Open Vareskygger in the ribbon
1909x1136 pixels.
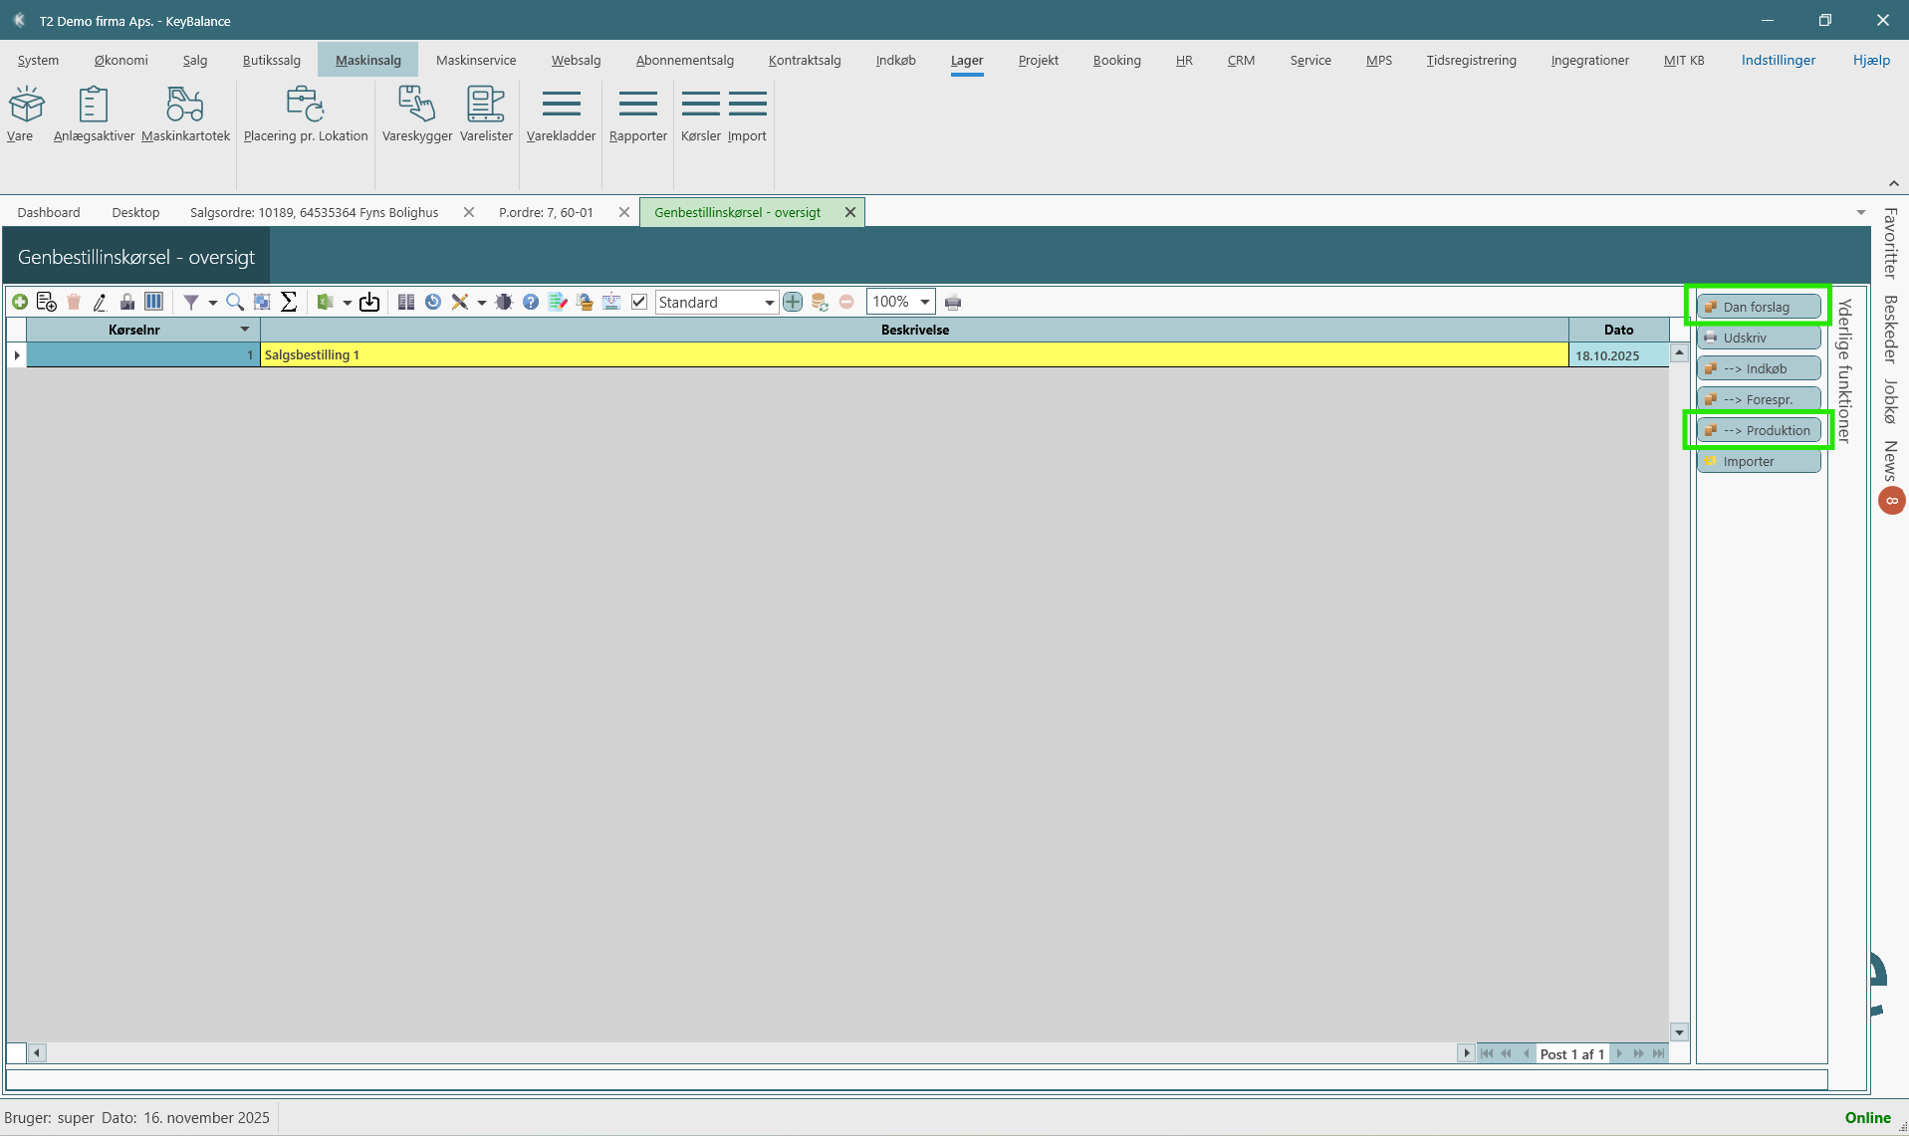pos(416,114)
